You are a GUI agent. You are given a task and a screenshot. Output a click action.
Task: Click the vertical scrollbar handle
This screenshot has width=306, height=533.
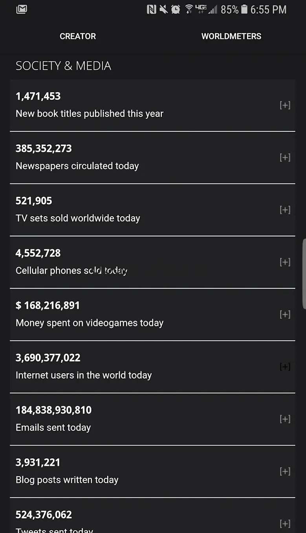304,274
